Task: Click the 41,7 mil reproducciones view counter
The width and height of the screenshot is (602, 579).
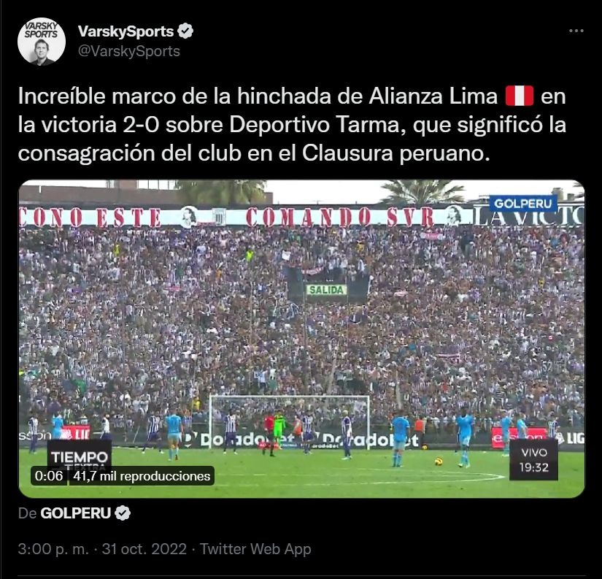Action: 142,476
